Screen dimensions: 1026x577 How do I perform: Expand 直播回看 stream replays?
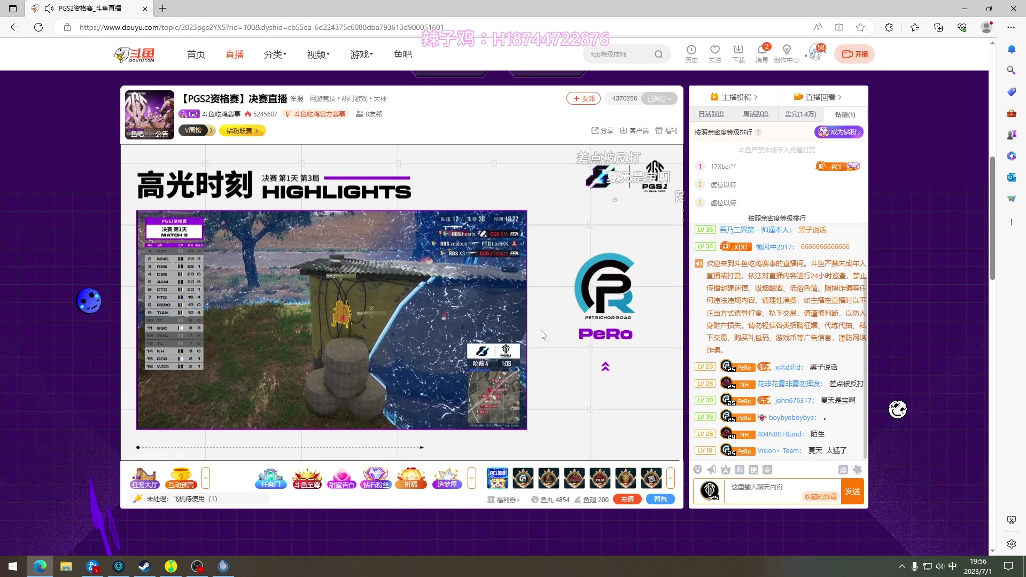coord(818,97)
